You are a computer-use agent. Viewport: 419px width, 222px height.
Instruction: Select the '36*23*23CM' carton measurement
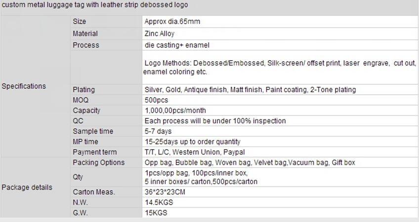point(165,192)
